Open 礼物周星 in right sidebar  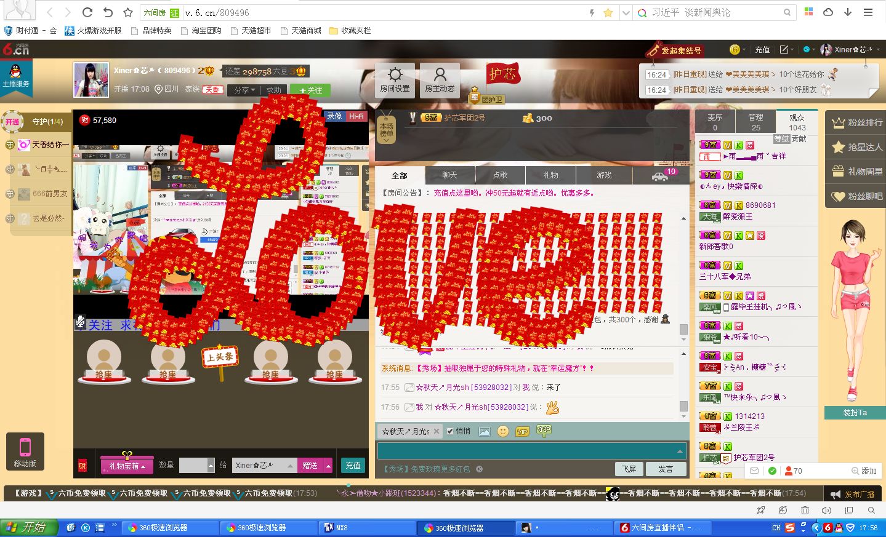[x=856, y=172]
